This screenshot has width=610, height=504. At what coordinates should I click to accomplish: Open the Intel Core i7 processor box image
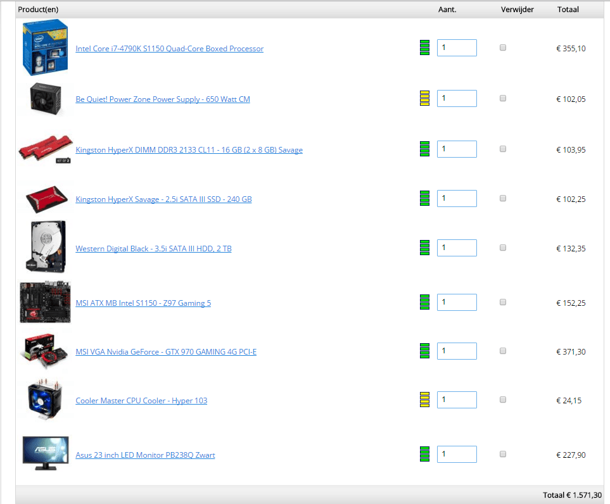click(45, 47)
